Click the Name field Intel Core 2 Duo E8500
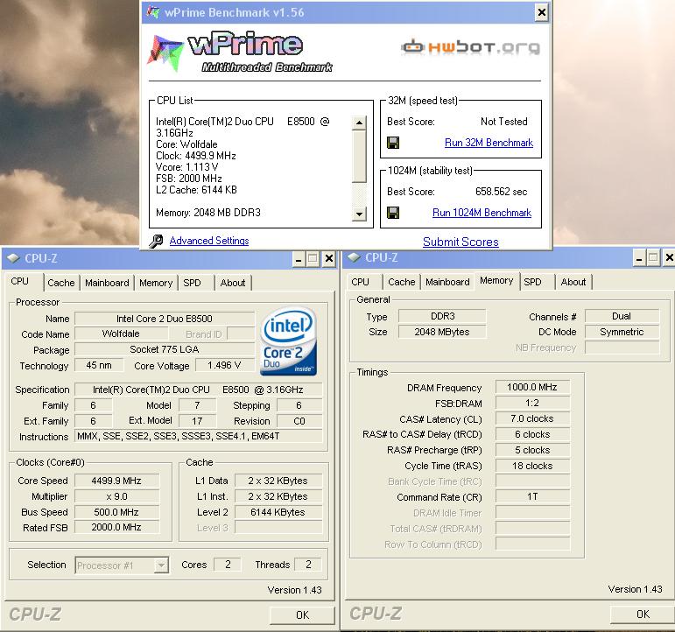The width and height of the screenshot is (675, 632). click(165, 319)
